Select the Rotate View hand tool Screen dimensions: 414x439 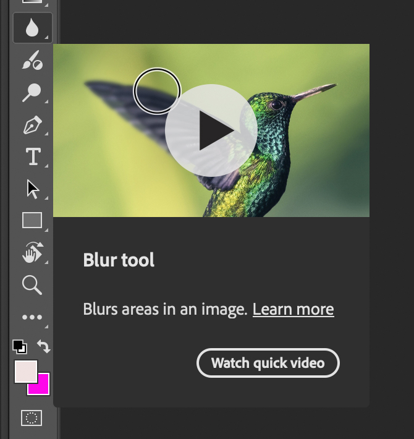tap(33, 252)
